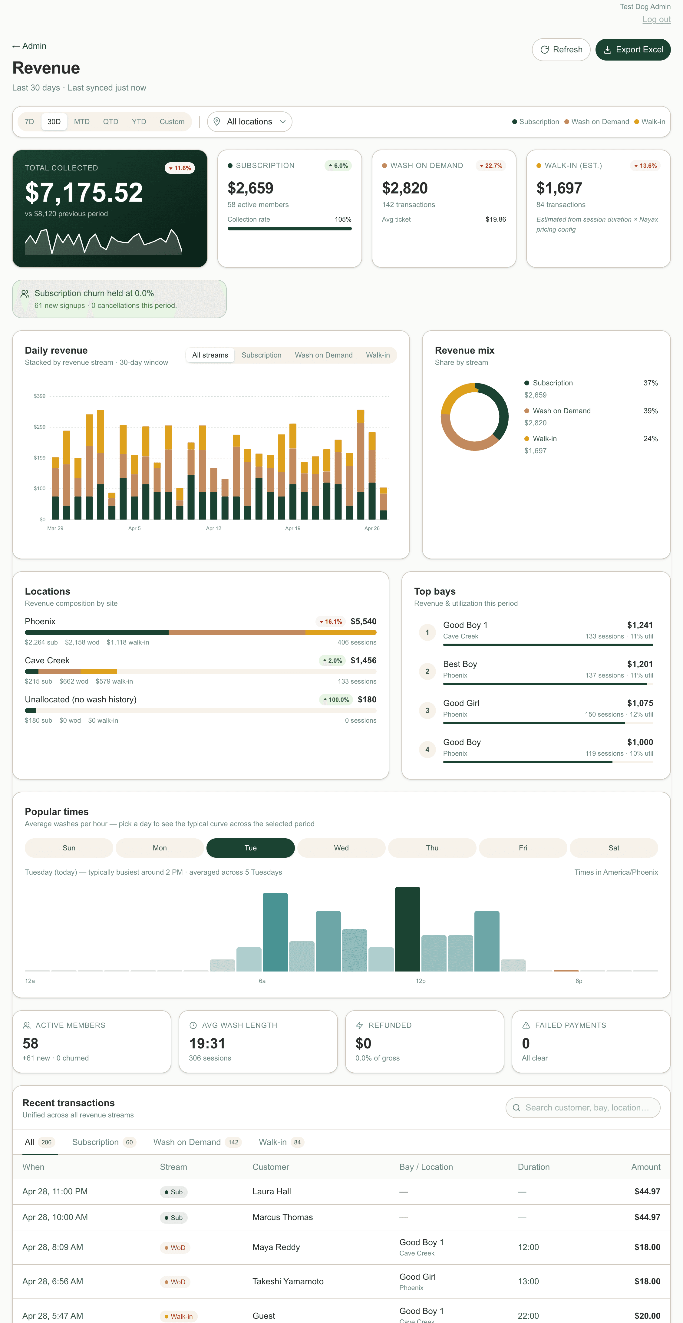The width and height of the screenshot is (683, 1323).
Task: Click the search customer, bay, location field
Action: click(583, 1108)
